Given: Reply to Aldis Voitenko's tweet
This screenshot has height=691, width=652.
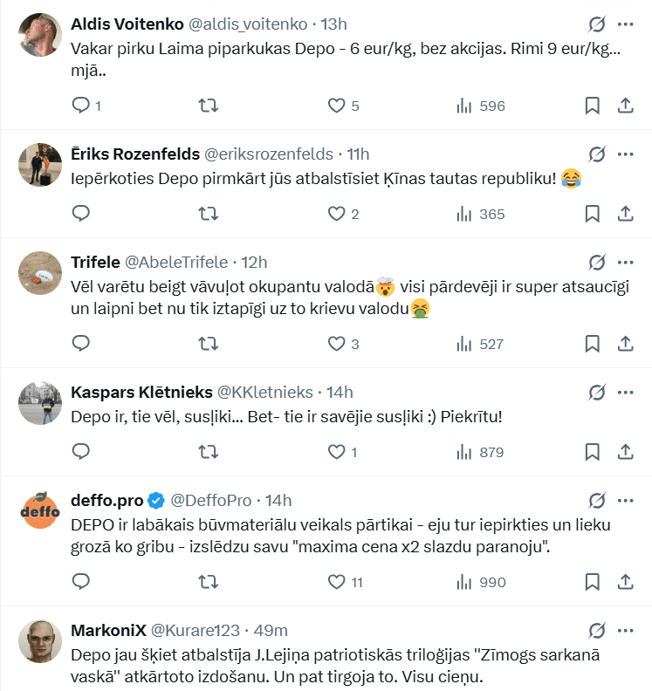Looking at the screenshot, I should 81,106.
